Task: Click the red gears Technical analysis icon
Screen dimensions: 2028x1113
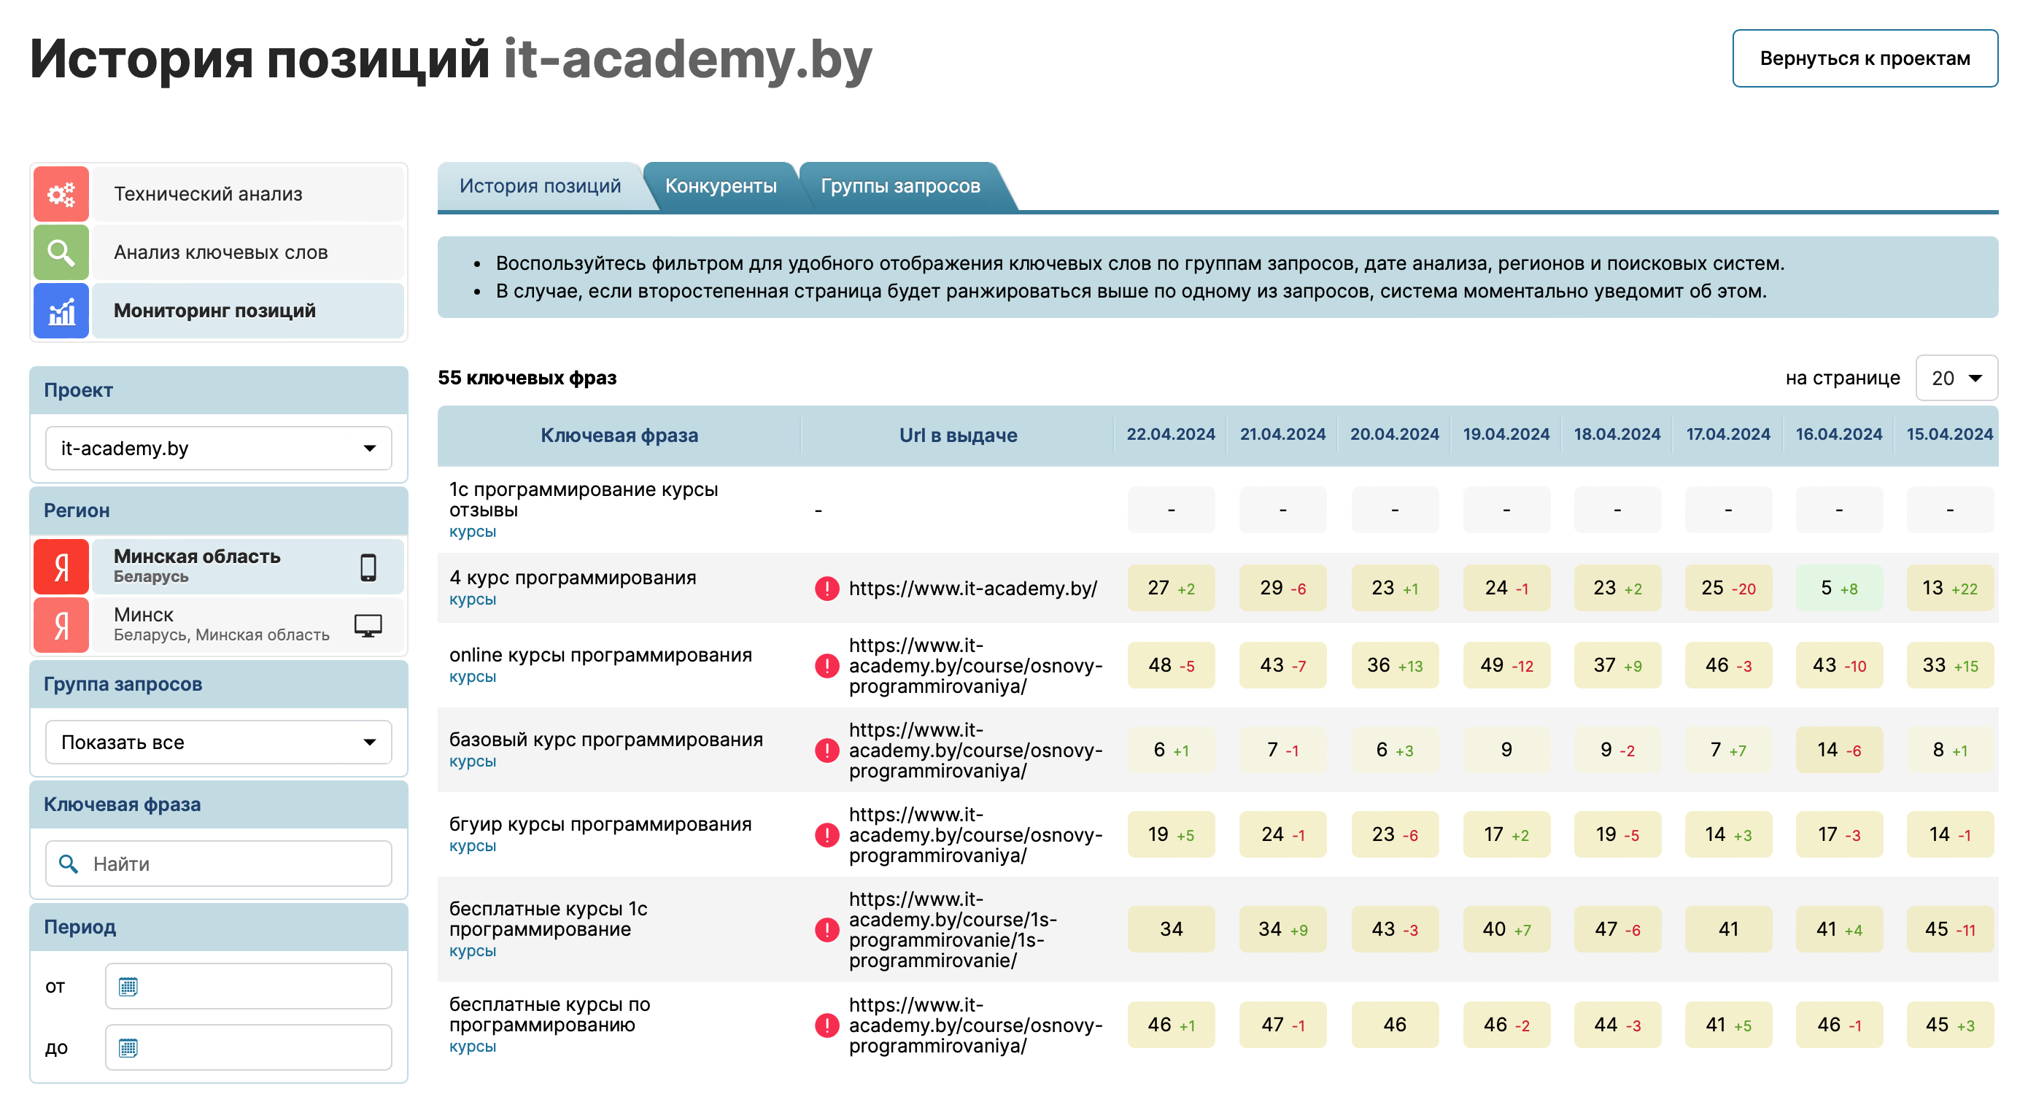Action: pos(61,193)
